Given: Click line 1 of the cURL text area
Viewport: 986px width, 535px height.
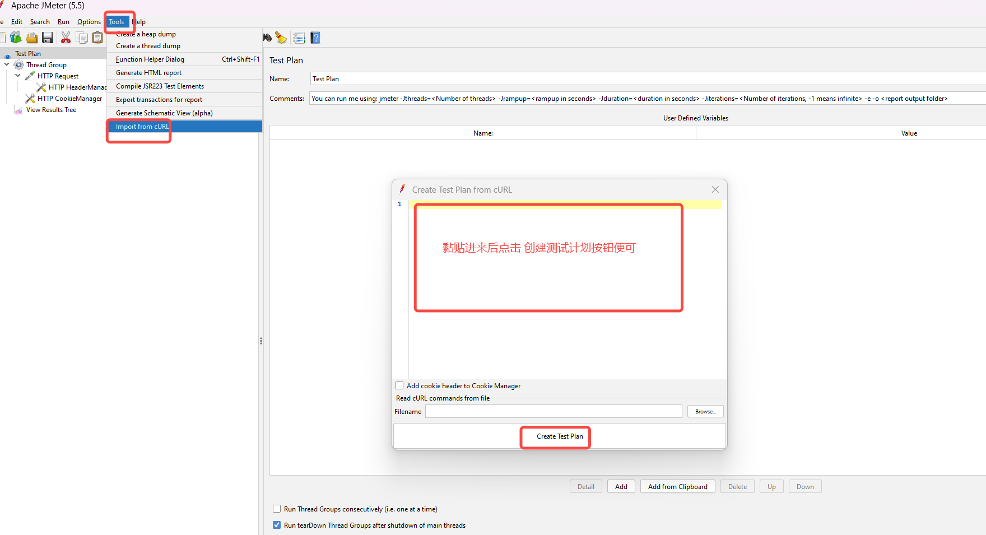Looking at the screenshot, I should [x=565, y=204].
